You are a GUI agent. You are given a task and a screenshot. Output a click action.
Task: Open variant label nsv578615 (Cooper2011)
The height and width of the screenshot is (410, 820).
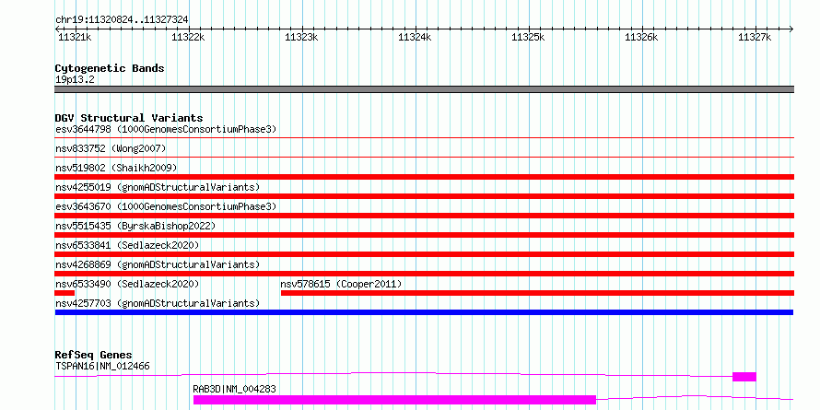[x=341, y=284]
